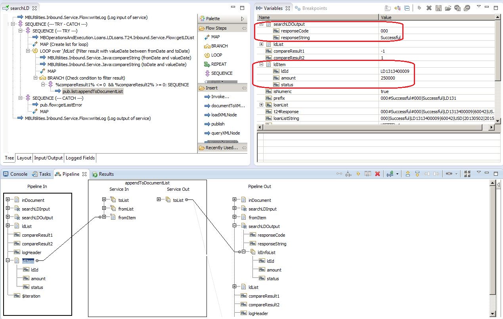Collapse the LOOP over '/ldList' step
The image size is (503, 319).
(x=28, y=51)
